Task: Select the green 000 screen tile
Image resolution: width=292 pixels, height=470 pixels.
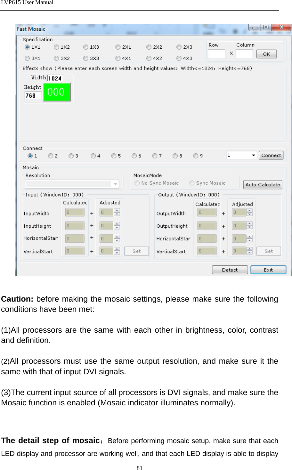Action: pyautogui.click(x=57, y=92)
